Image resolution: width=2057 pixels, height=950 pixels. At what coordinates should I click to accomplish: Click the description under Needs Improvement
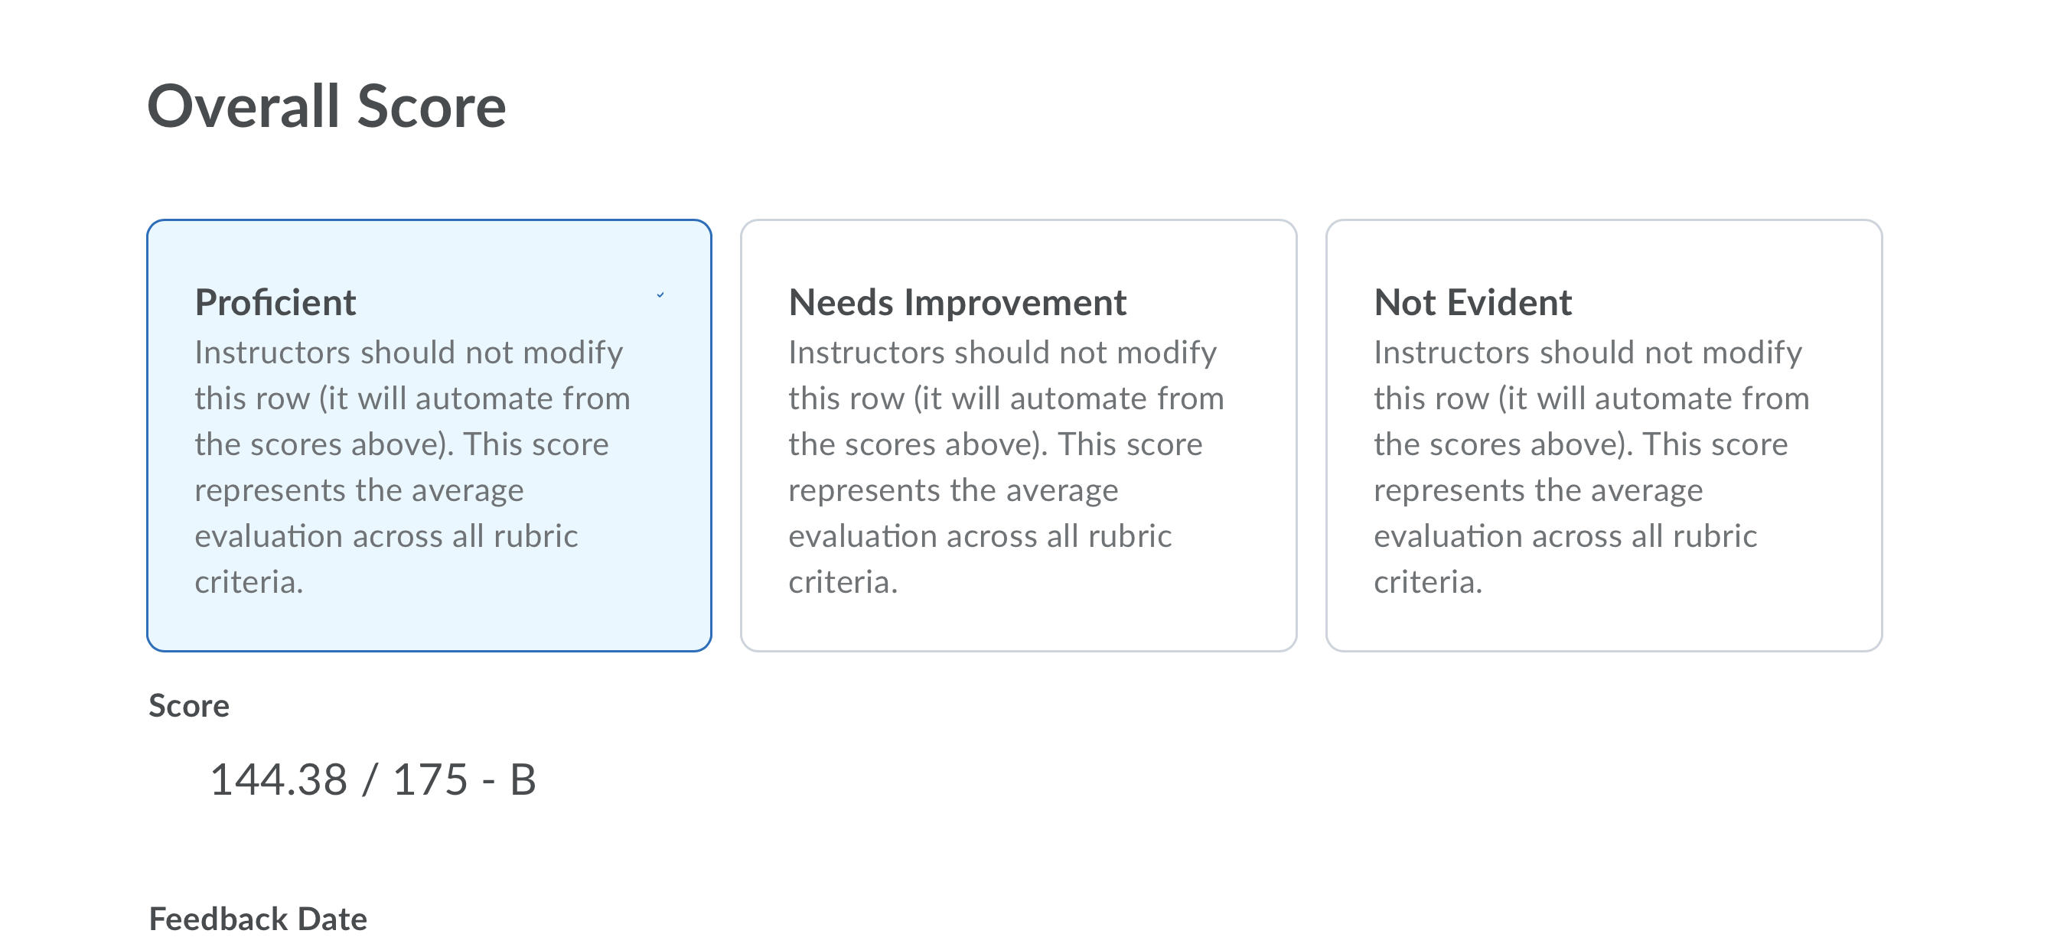point(1006,467)
